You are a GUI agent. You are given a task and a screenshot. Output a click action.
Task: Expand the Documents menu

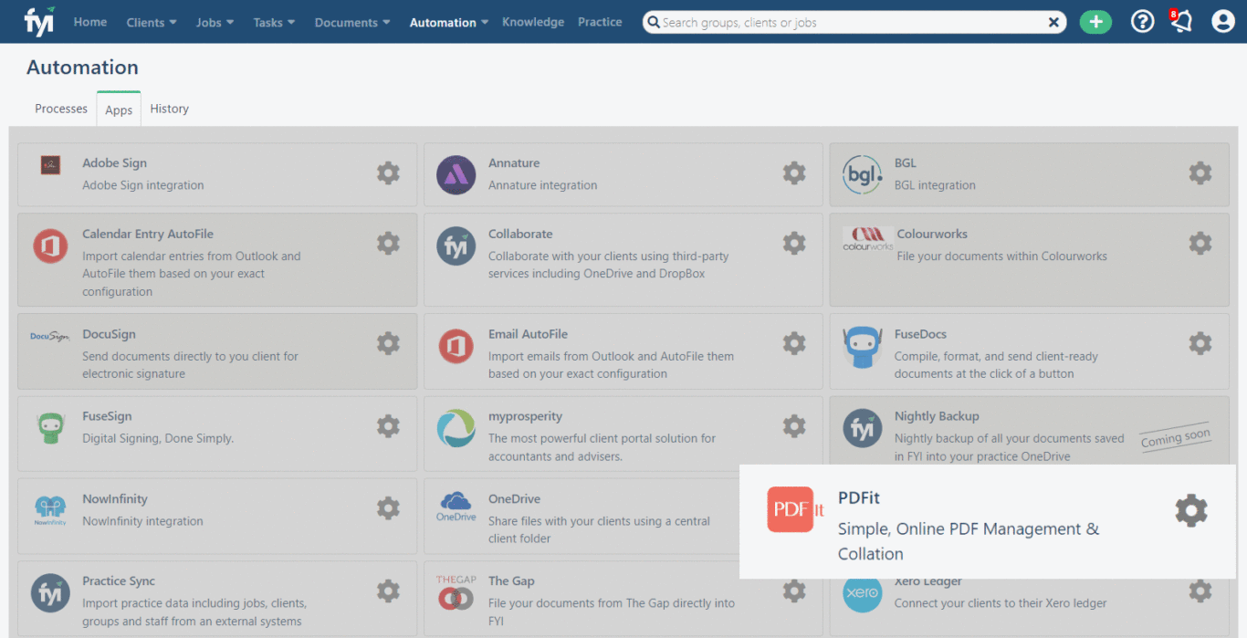[351, 21]
